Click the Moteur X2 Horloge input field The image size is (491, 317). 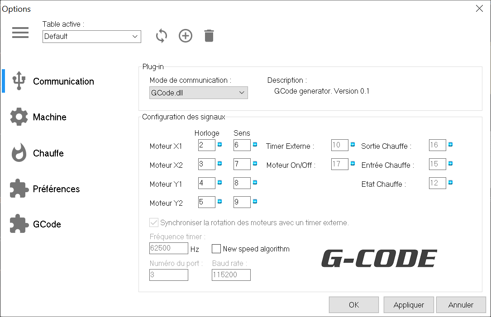[206, 164]
